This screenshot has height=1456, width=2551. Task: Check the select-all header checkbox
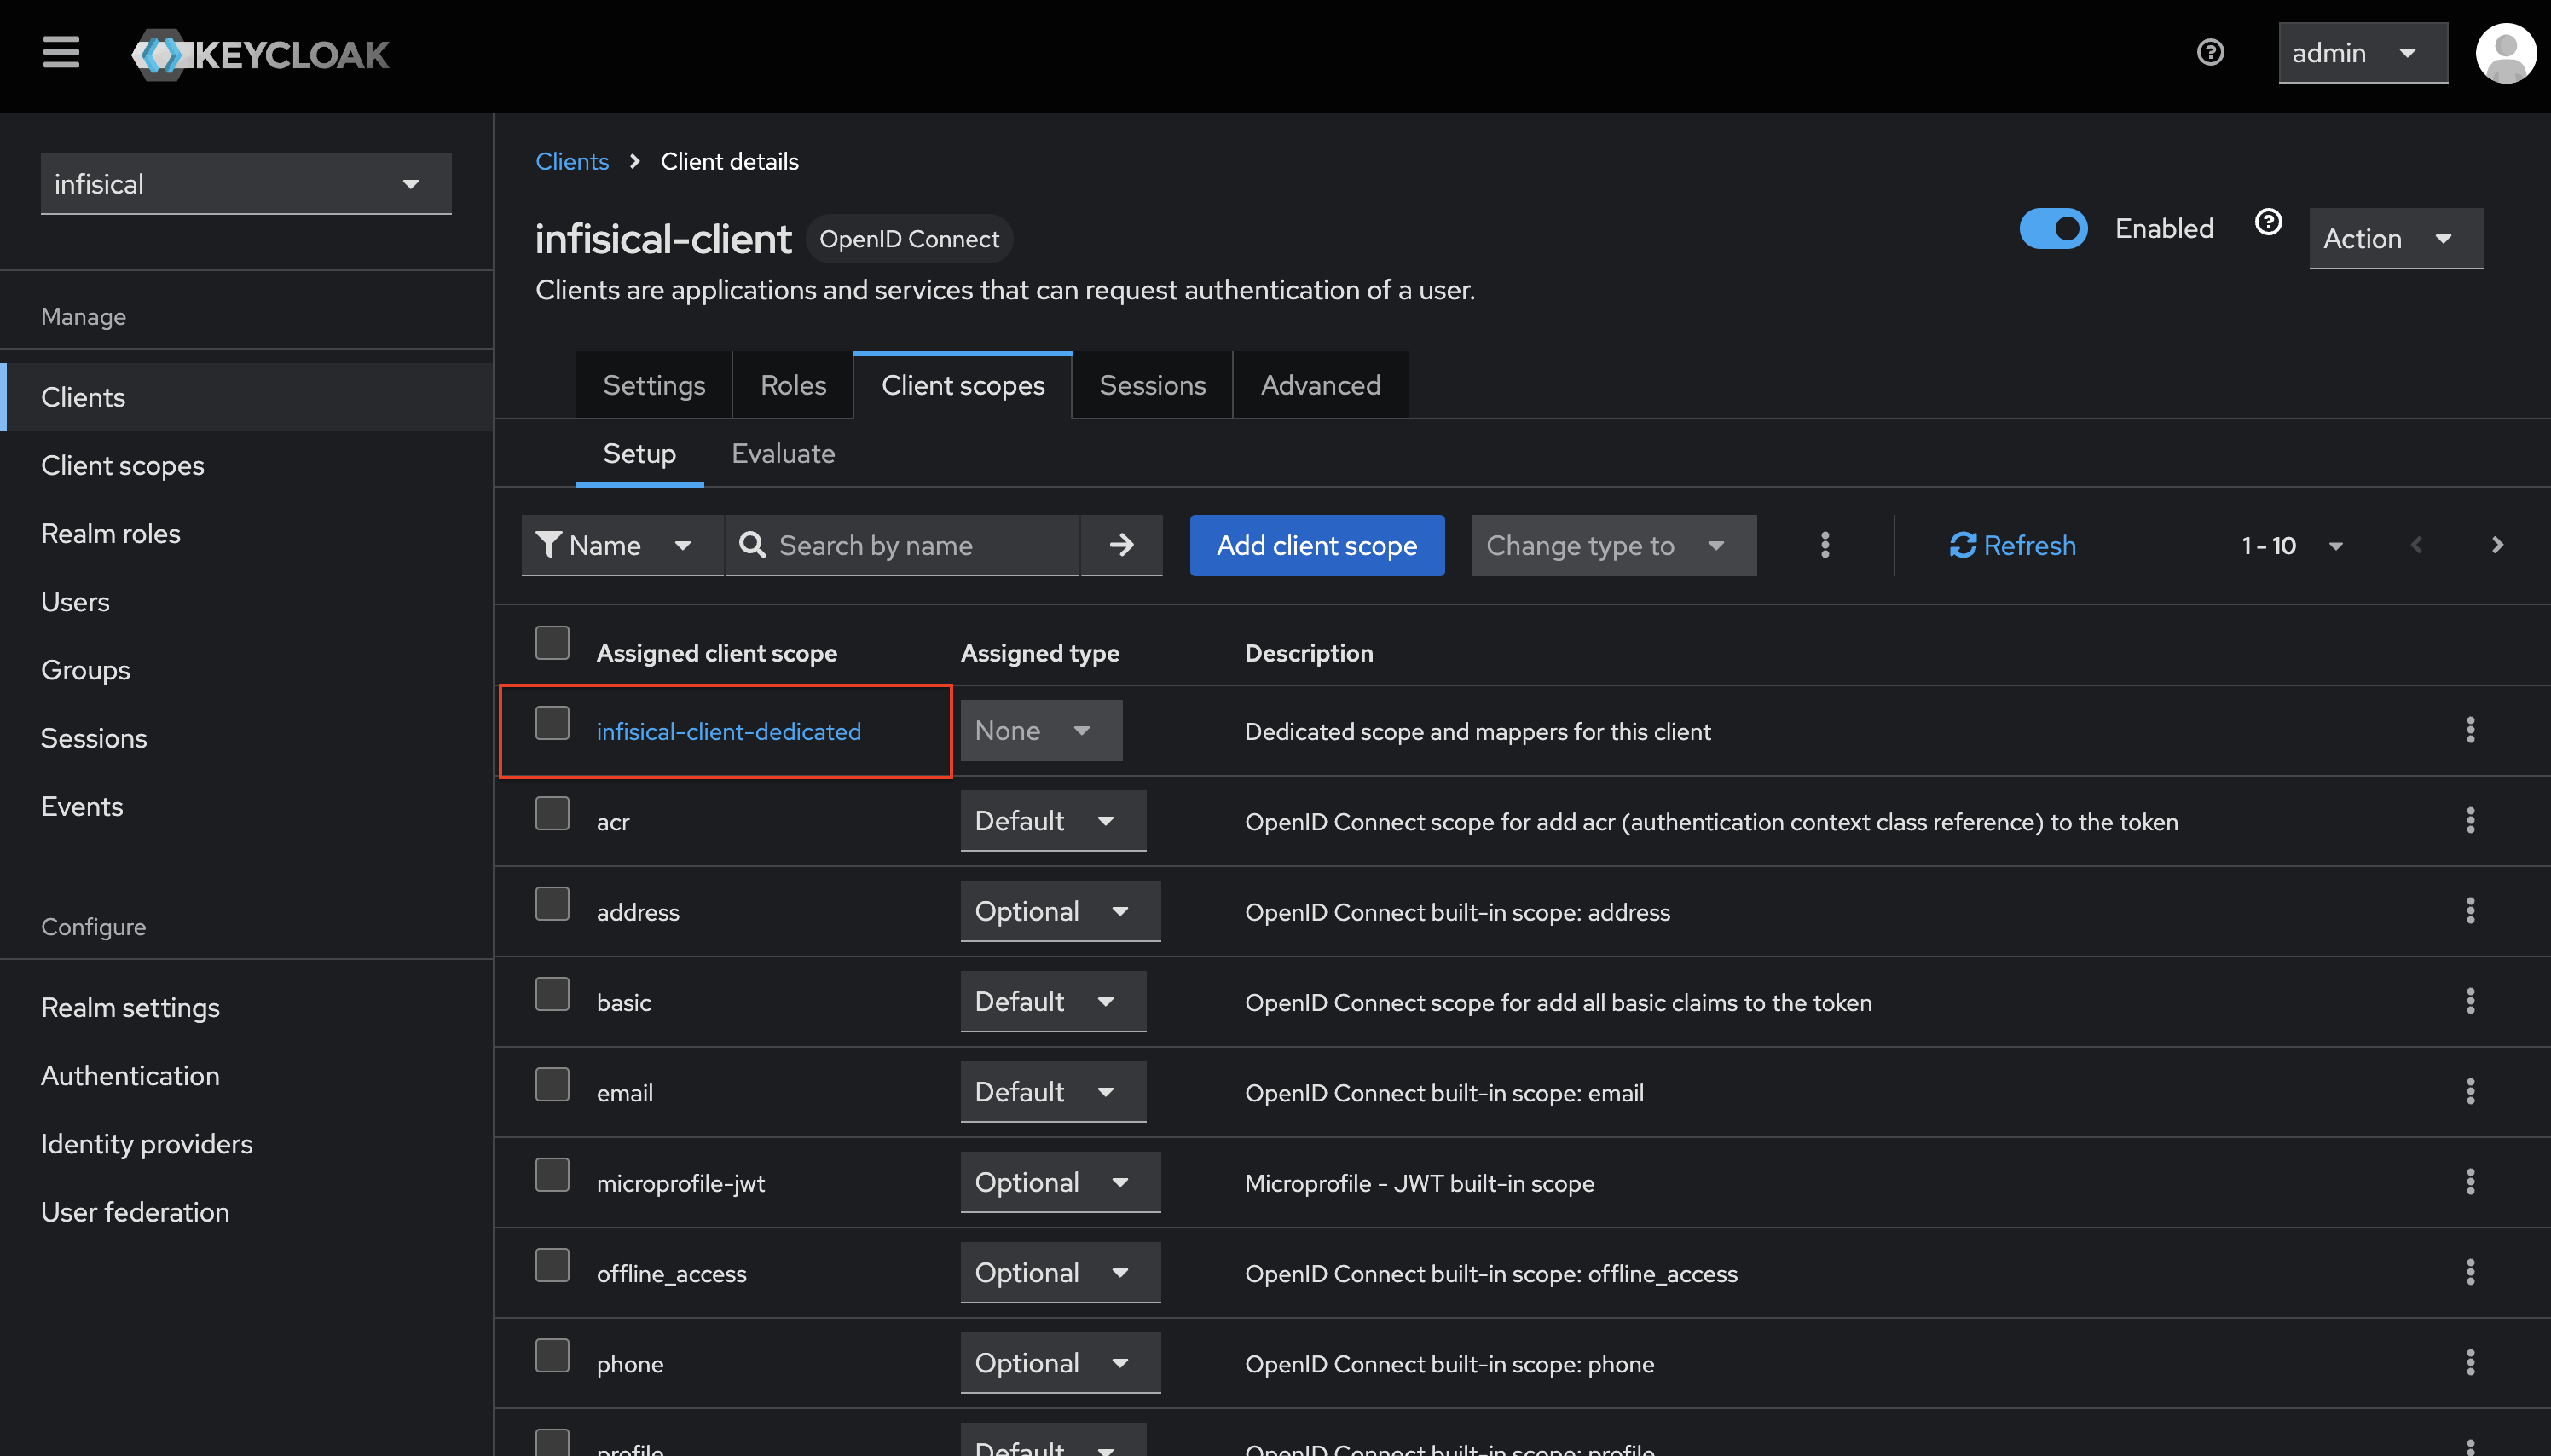[552, 643]
